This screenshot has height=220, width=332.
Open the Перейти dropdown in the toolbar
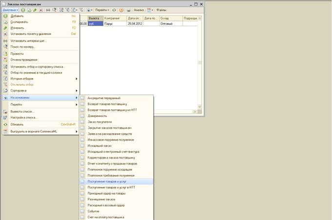tap(102, 10)
